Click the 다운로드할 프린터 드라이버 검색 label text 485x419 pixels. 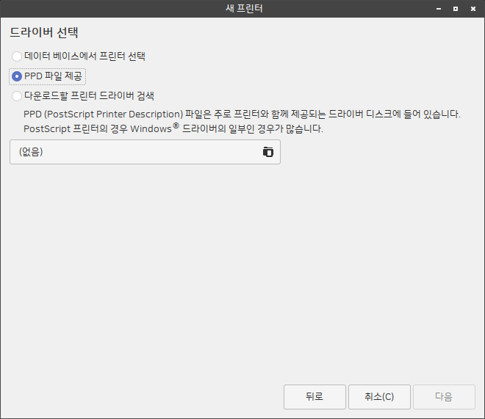pyautogui.click(x=89, y=95)
